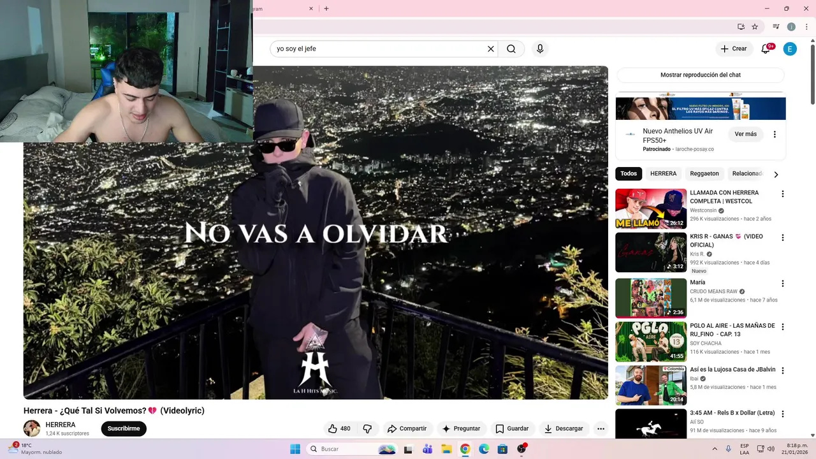
Task: Open Microsoft Store from taskbar
Action: point(502,449)
